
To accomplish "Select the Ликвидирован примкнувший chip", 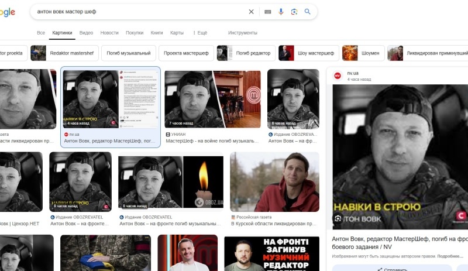I will pos(428,53).
